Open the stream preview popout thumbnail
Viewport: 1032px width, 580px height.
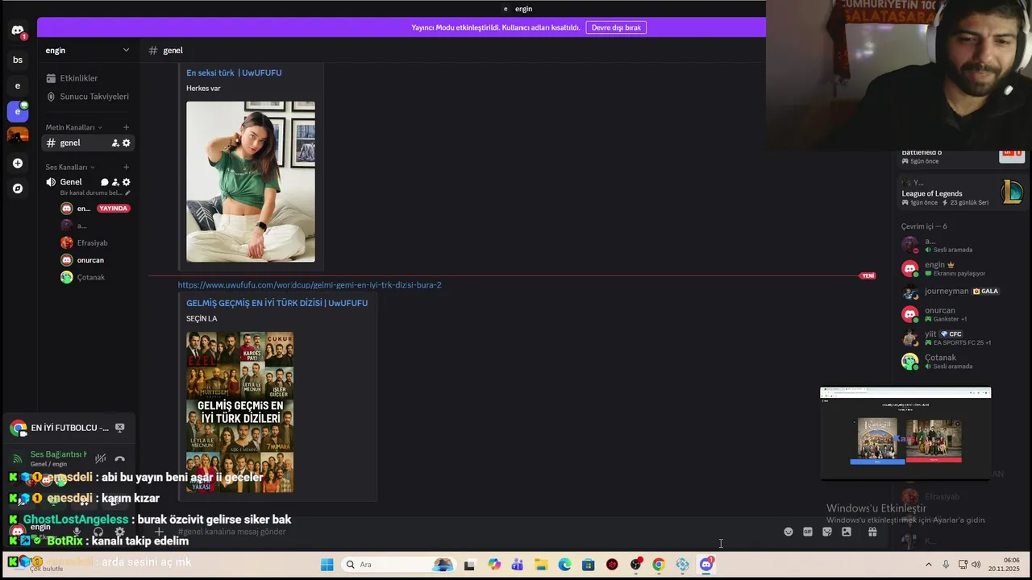(905, 433)
